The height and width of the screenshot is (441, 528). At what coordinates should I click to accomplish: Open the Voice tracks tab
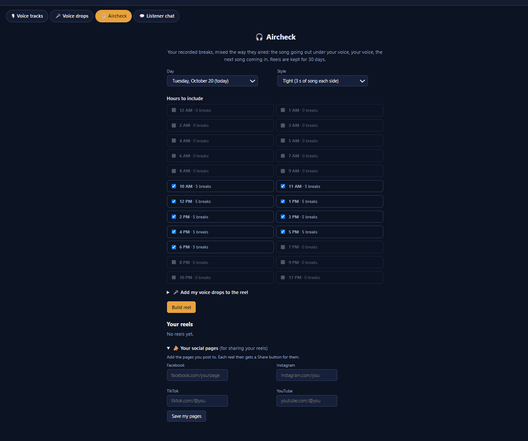pos(27,16)
